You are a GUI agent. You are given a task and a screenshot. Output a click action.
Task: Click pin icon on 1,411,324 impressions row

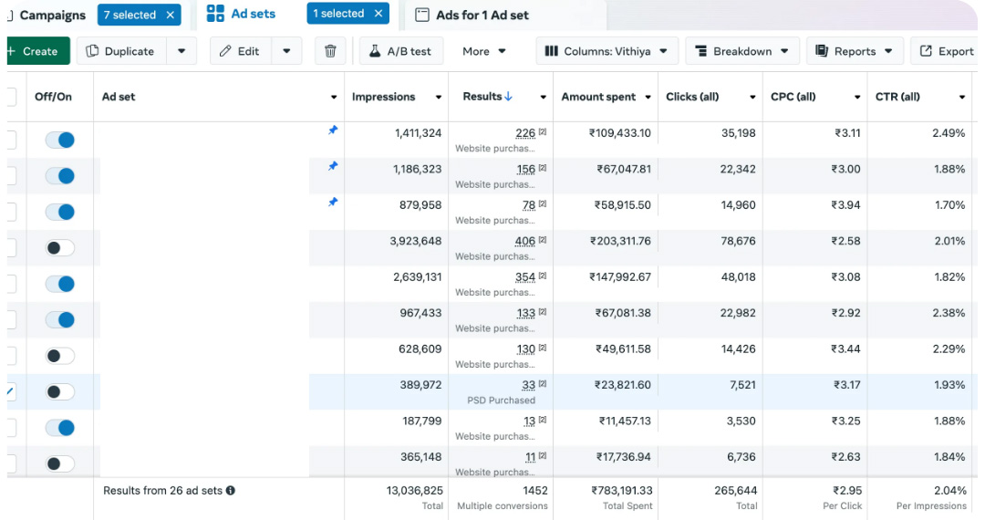pos(333,130)
